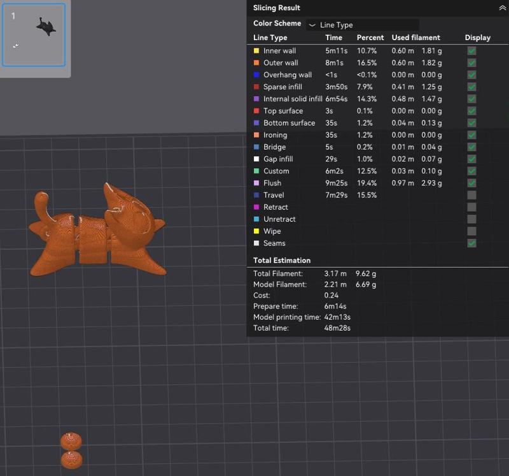Image resolution: width=509 pixels, height=476 pixels.
Task: Enable Wipe display checkbox
Action: [x=471, y=231]
